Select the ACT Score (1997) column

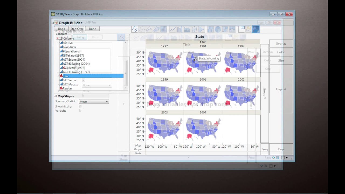91,68
